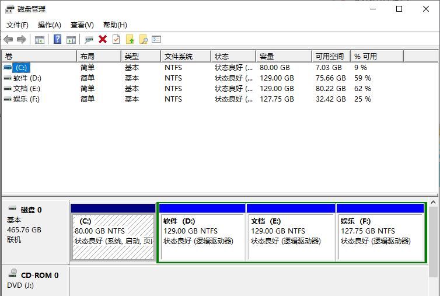Sort by the 布局 column header
Image resolution: width=440 pixels, height=296 pixels.
(99, 57)
